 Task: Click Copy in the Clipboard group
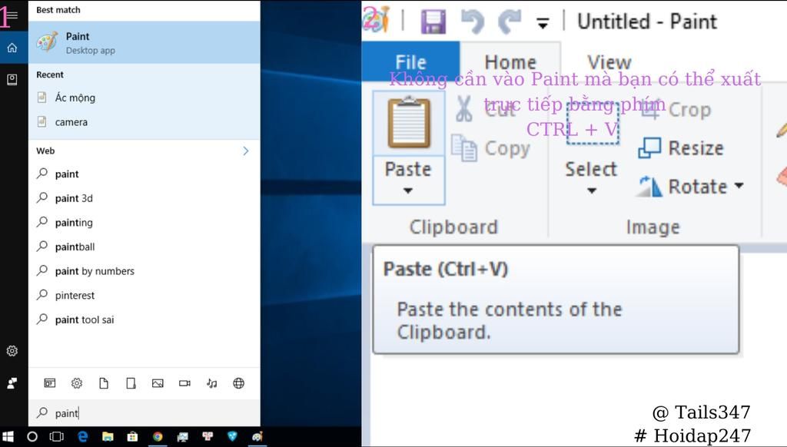491,148
